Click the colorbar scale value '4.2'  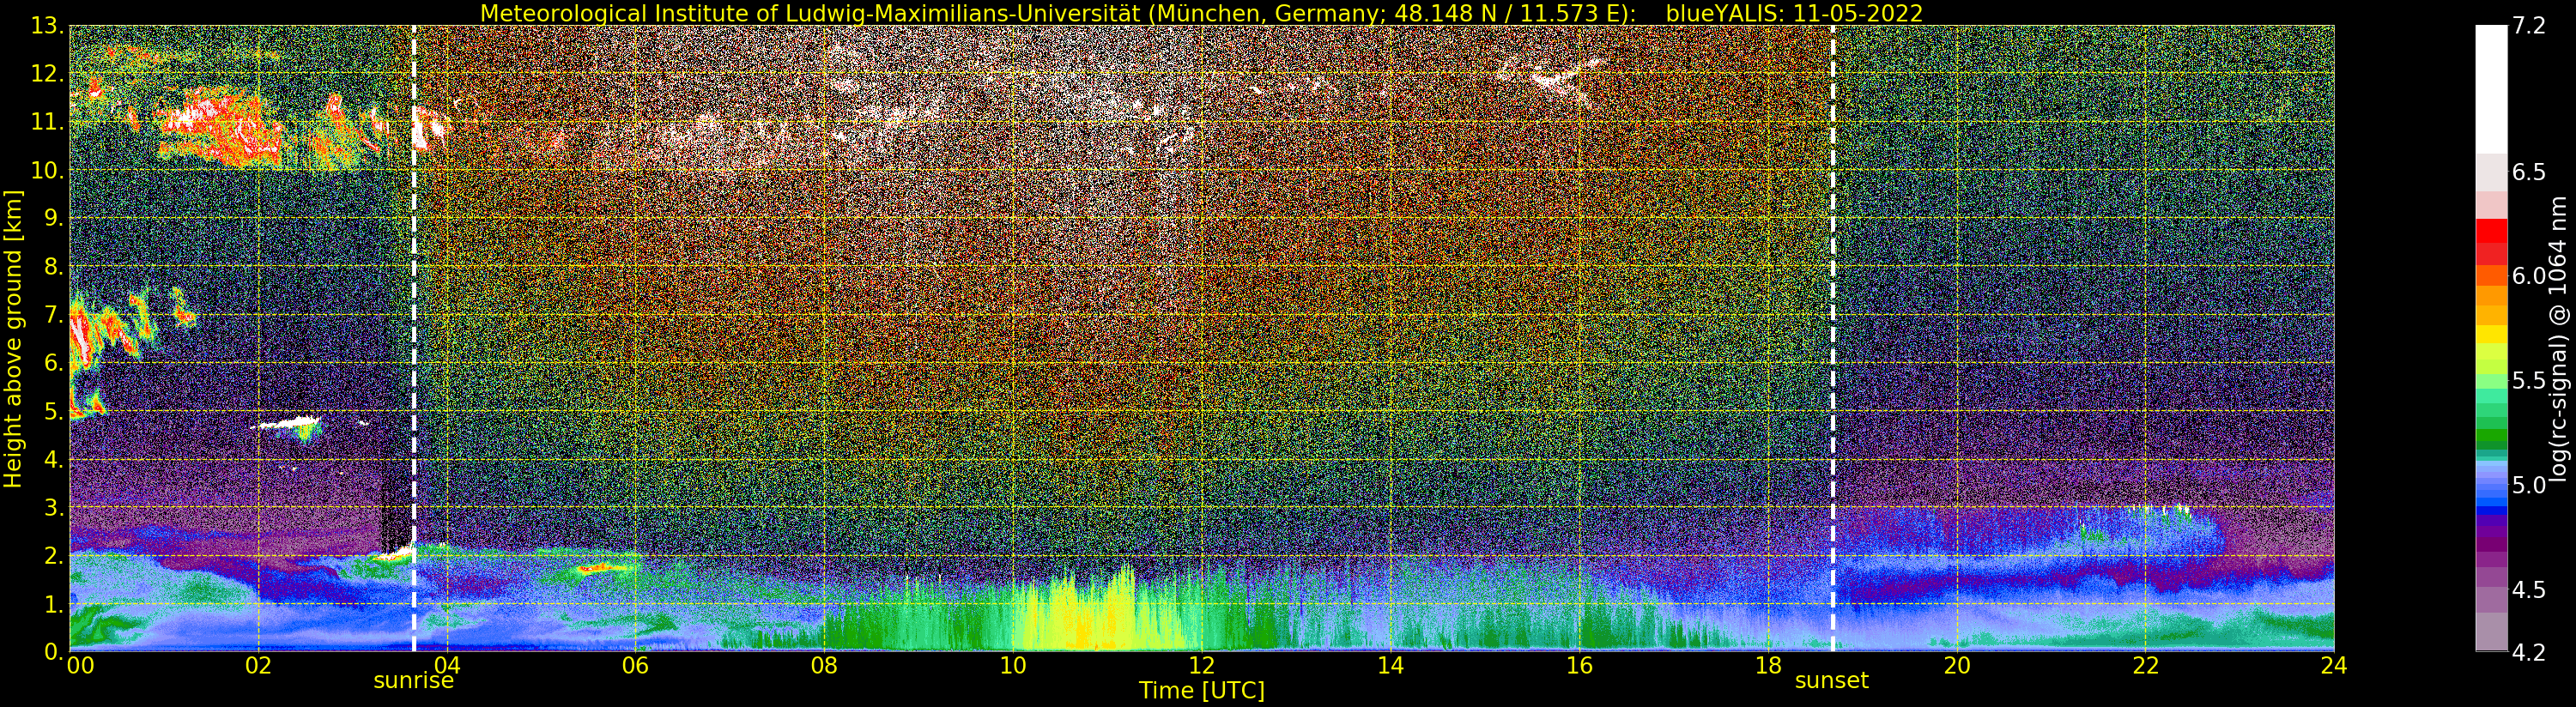pos(2529,652)
